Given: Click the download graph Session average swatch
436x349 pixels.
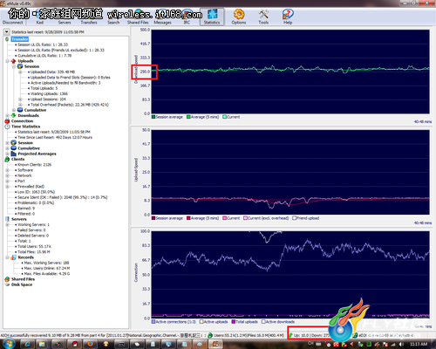Looking at the screenshot, I should pyautogui.click(x=153, y=117).
